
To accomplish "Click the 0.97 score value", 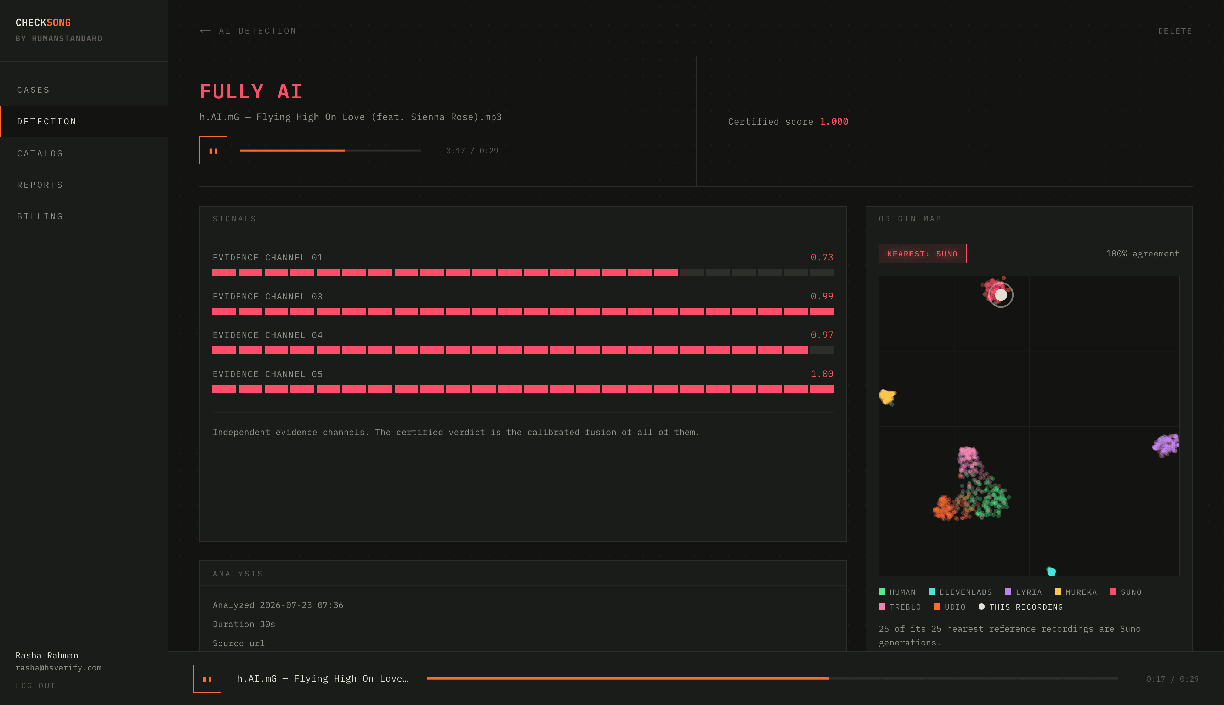I will point(822,334).
